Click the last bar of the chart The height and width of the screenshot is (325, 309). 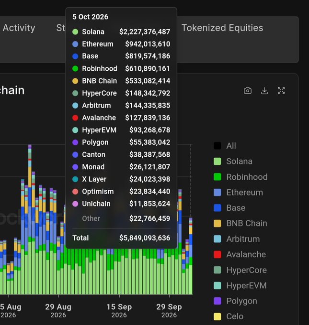pos(191,256)
